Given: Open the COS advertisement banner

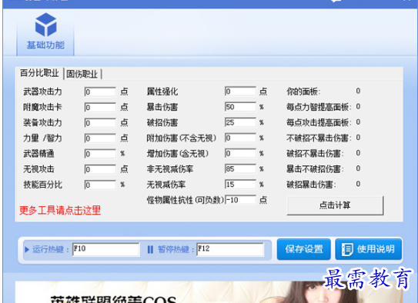Looking at the screenshot, I should point(209,292).
